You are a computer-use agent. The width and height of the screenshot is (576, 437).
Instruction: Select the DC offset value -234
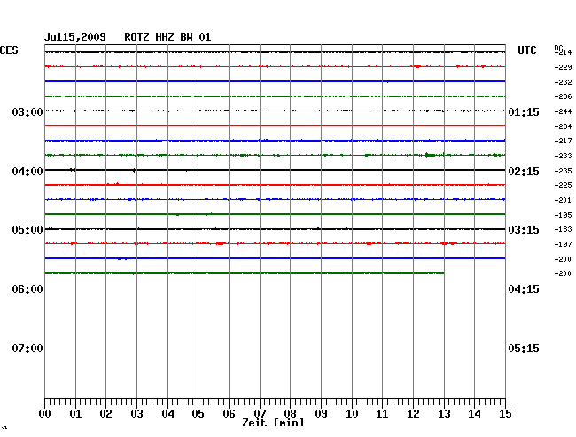[x=563, y=126]
